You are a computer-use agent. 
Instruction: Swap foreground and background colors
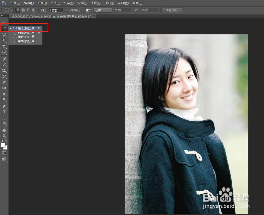tap(6, 140)
